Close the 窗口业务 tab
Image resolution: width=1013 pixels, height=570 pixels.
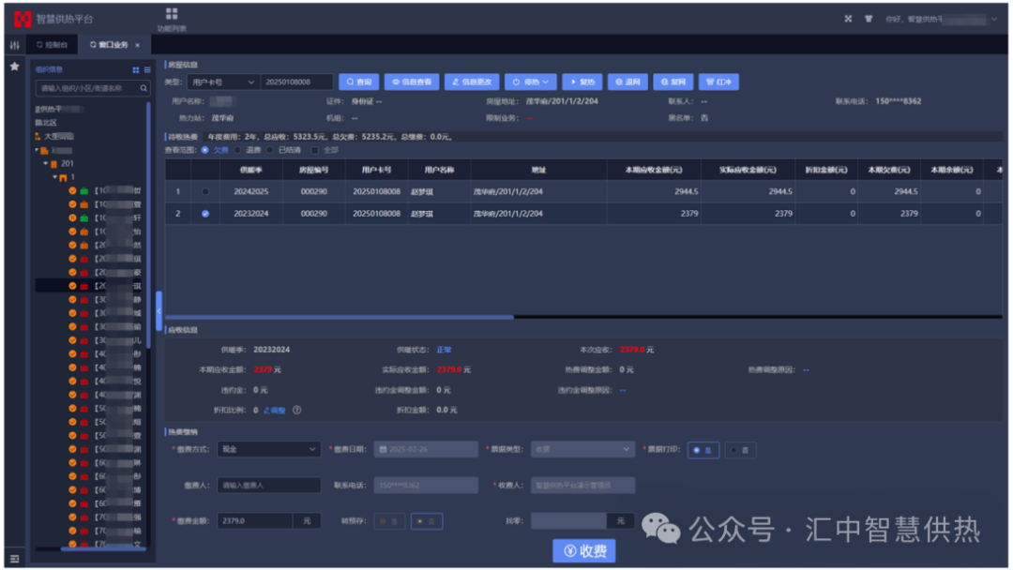tap(138, 45)
